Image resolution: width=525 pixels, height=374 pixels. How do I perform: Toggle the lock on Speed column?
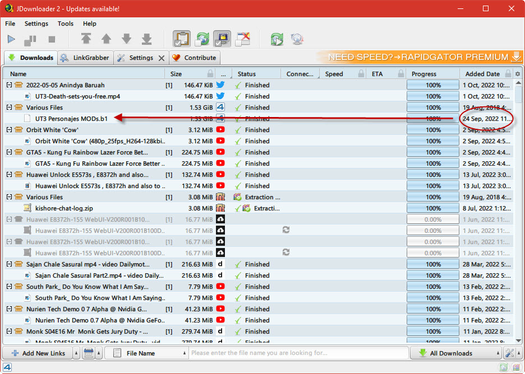pyautogui.click(x=361, y=73)
